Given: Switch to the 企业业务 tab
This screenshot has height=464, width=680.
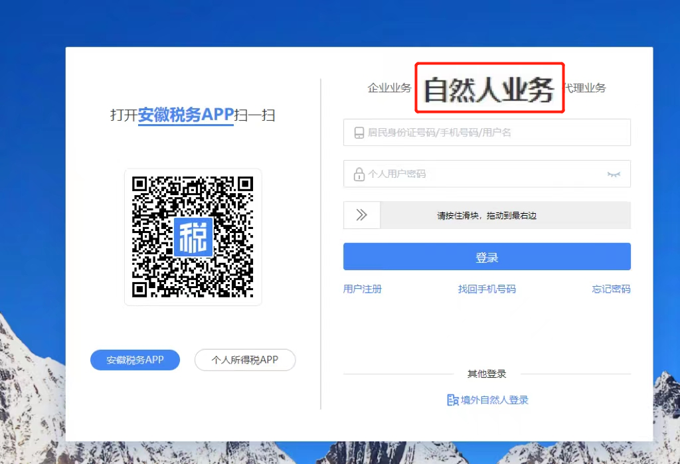Looking at the screenshot, I should [x=389, y=88].
